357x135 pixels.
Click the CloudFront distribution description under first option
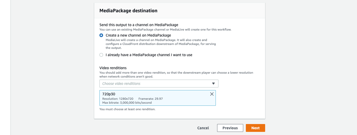click(160, 44)
